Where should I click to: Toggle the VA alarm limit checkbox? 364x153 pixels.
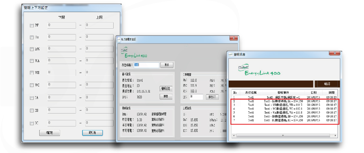coord(32,61)
